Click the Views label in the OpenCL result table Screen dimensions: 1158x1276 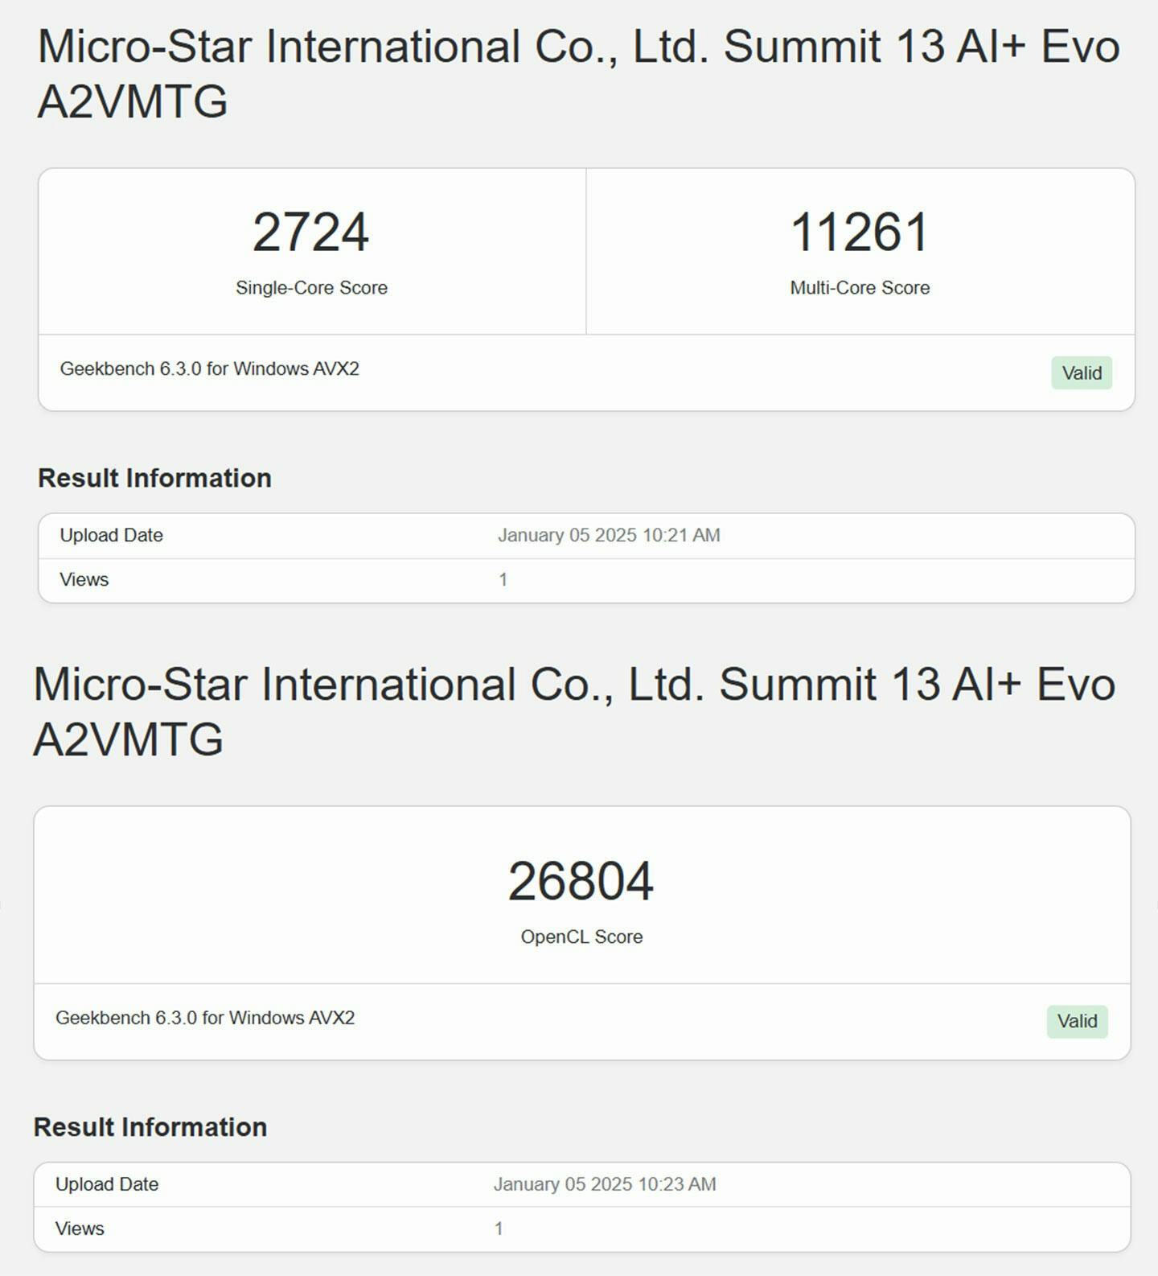pyautogui.click(x=80, y=1229)
